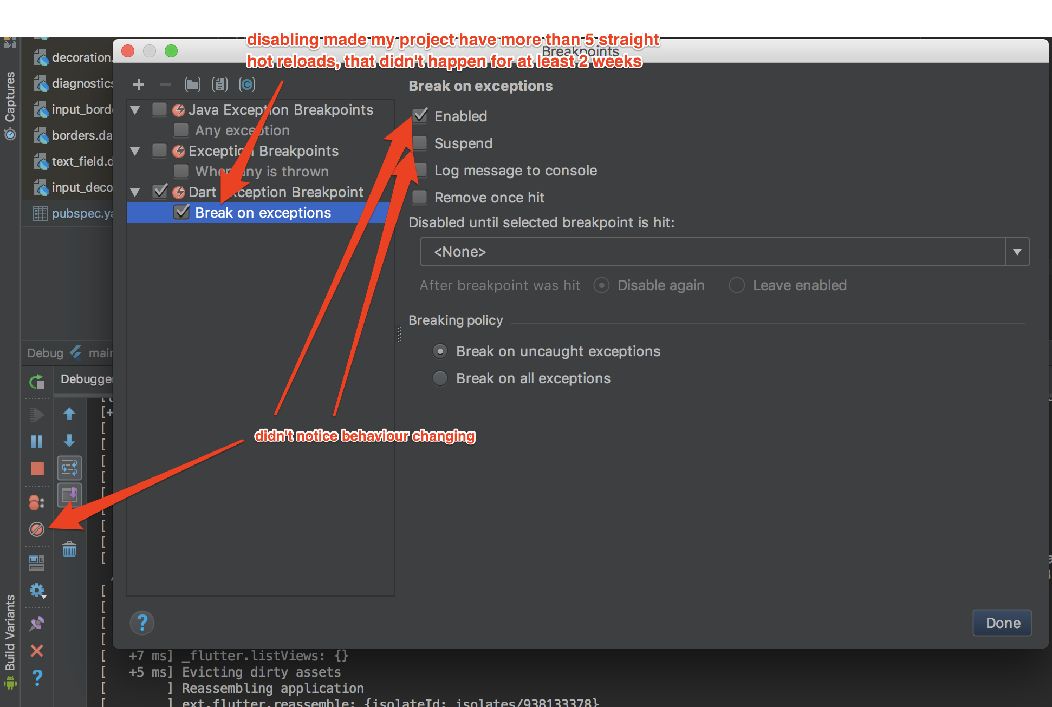Click the Rerun application icon
Viewport: 1052px width, 707px height.
37,382
